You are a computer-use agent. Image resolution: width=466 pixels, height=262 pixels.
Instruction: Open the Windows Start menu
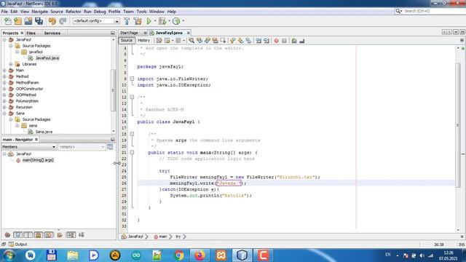pyautogui.click(x=9, y=255)
